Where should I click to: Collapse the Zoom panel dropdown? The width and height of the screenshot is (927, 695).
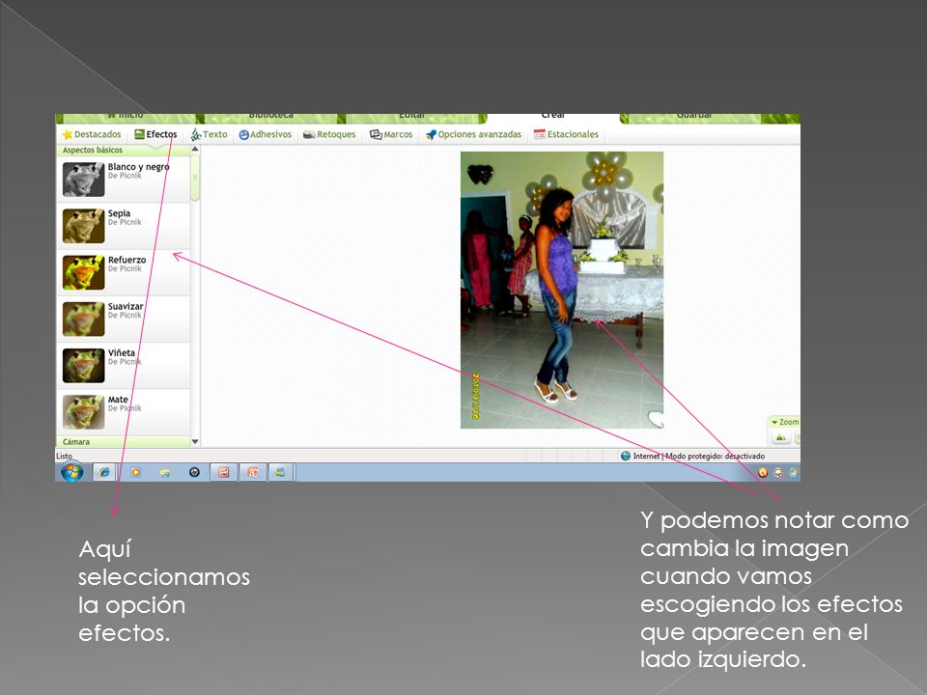(x=784, y=422)
